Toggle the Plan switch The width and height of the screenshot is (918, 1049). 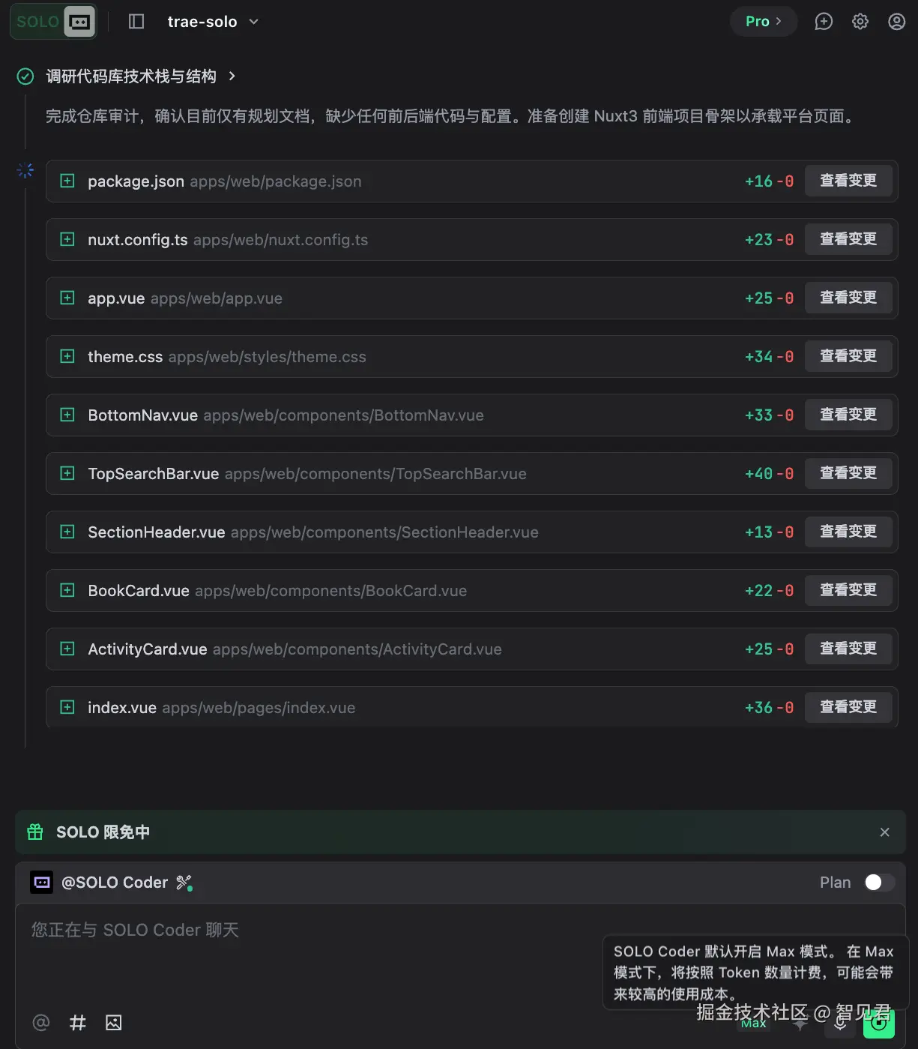tap(879, 883)
